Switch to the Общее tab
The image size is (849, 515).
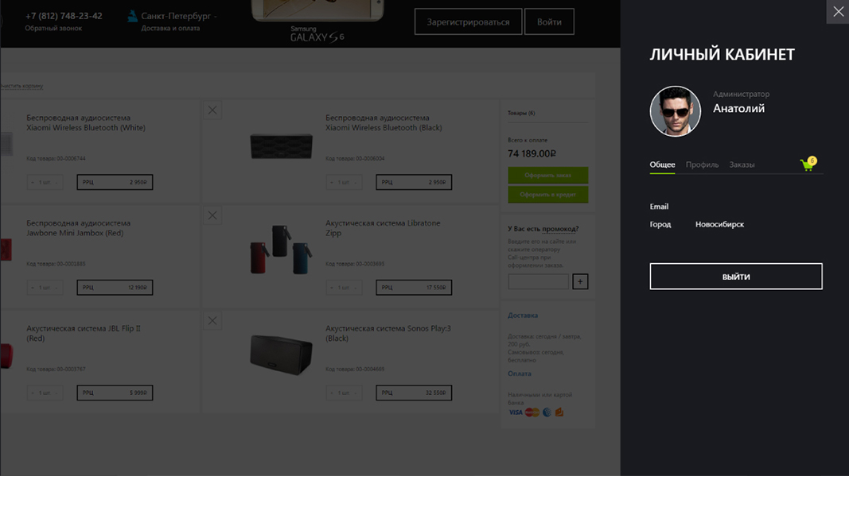pyautogui.click(x=662, y=165)
